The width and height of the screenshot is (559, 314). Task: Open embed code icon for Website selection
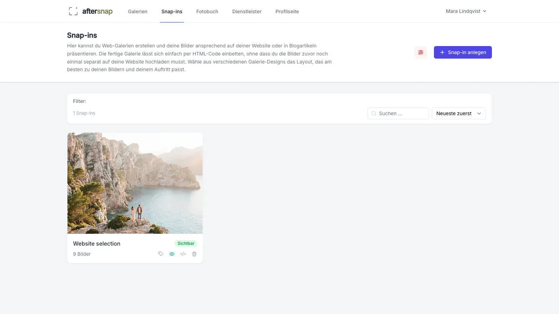(183, 254)
